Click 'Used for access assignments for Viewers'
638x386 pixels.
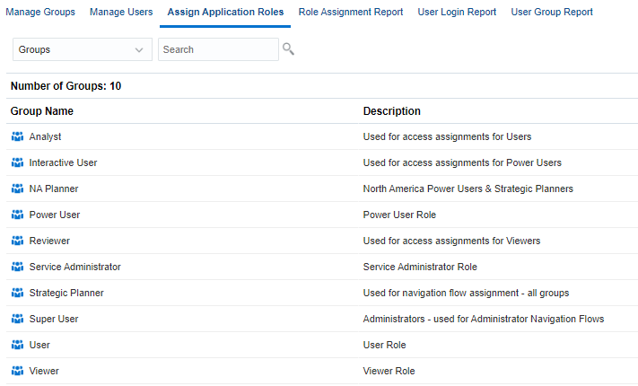pyautogui.click(x=451, y=241)
